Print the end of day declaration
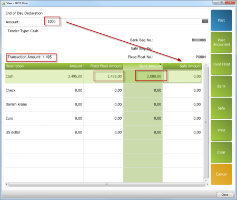 [x=221, y=130]
